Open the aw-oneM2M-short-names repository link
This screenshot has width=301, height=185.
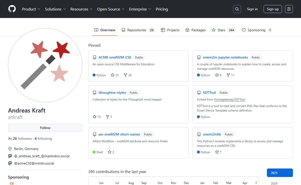pos(119,134)
